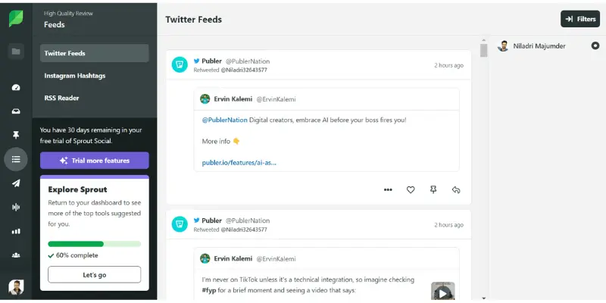Screen dimensions: 606x303
Task: Open Publishing paper plane icon
Action: click(16, 183)
